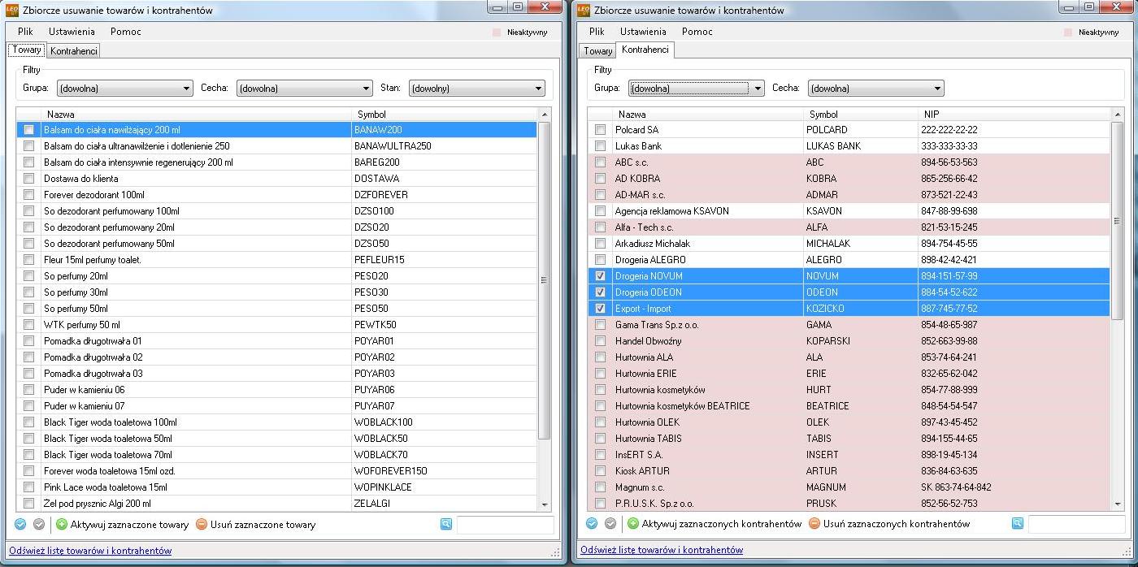Click the search input field in the Towary window
The height and width of the screenshot is (567, 1138).
pos(505,525)
